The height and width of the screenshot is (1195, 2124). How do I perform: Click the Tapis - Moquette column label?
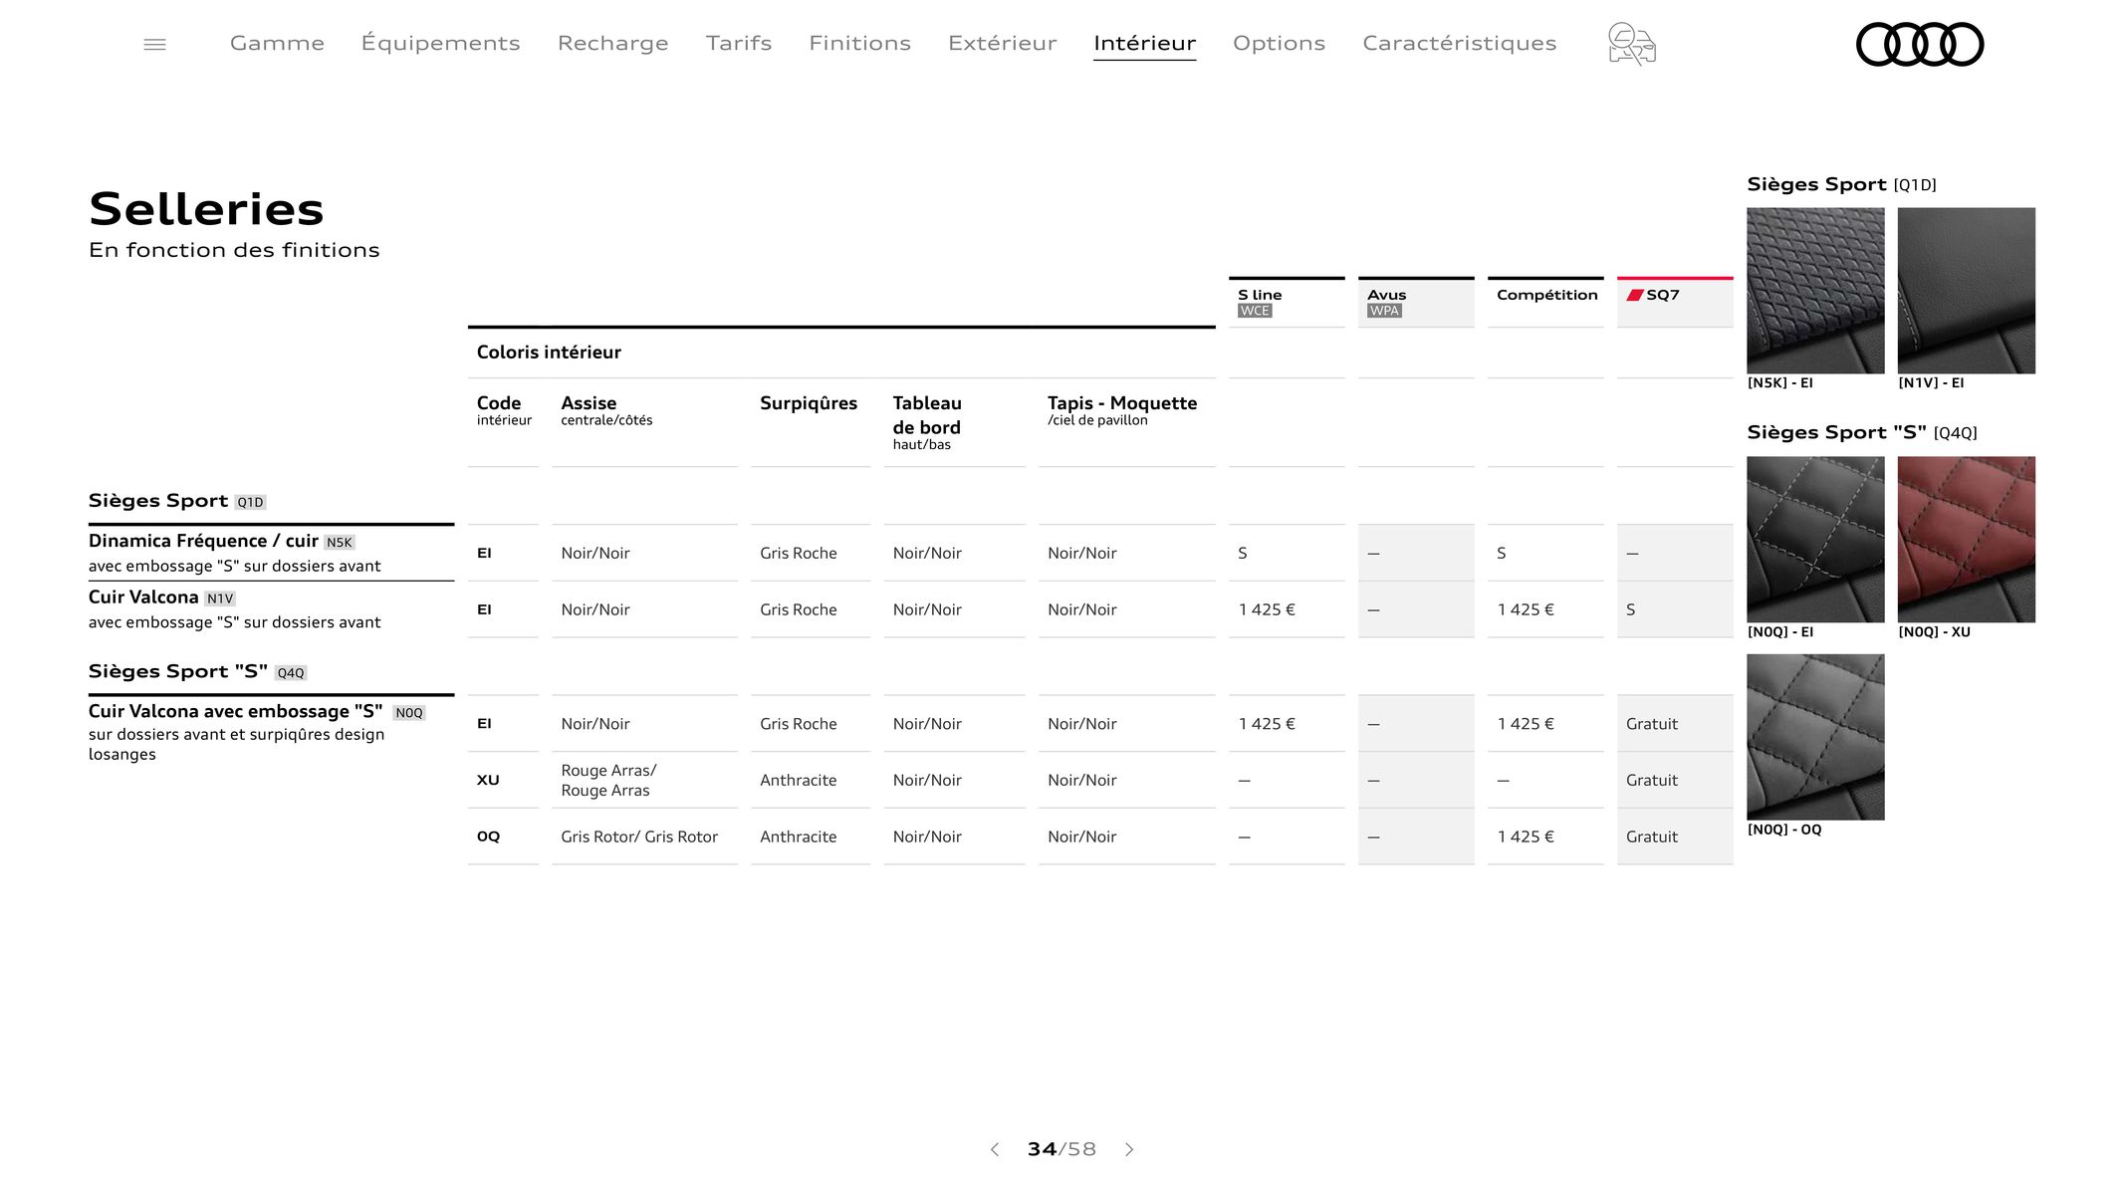[x=1122, y=409]
